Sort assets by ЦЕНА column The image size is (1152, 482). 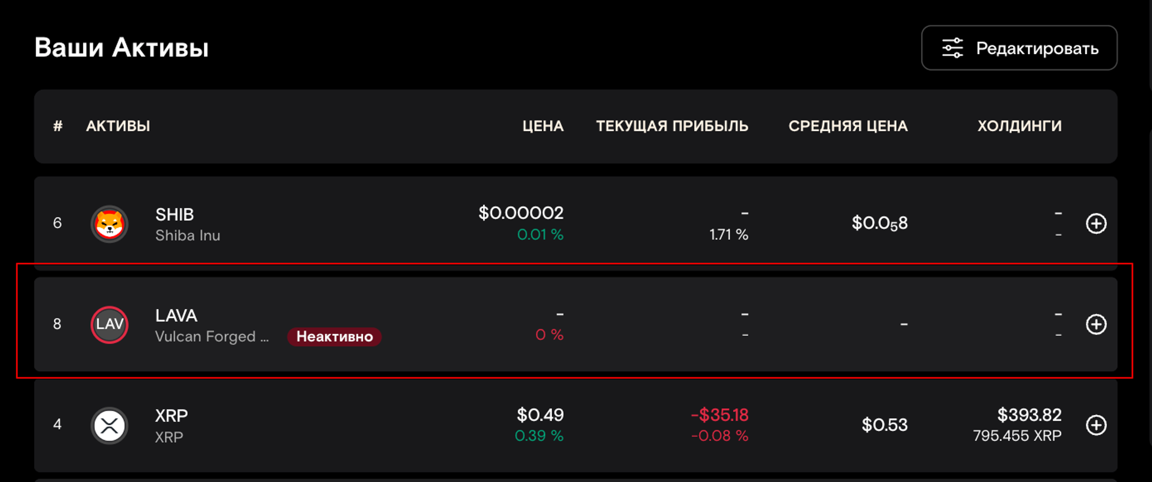[x=543, y=126]
